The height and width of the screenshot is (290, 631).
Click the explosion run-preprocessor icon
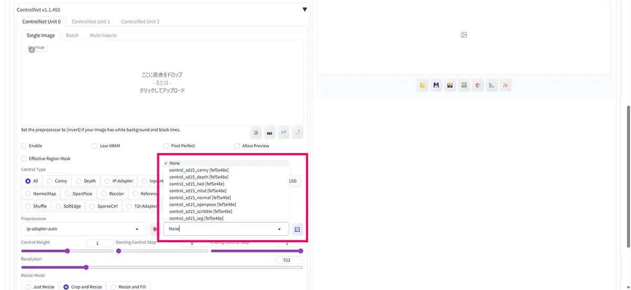click(154, 229)
